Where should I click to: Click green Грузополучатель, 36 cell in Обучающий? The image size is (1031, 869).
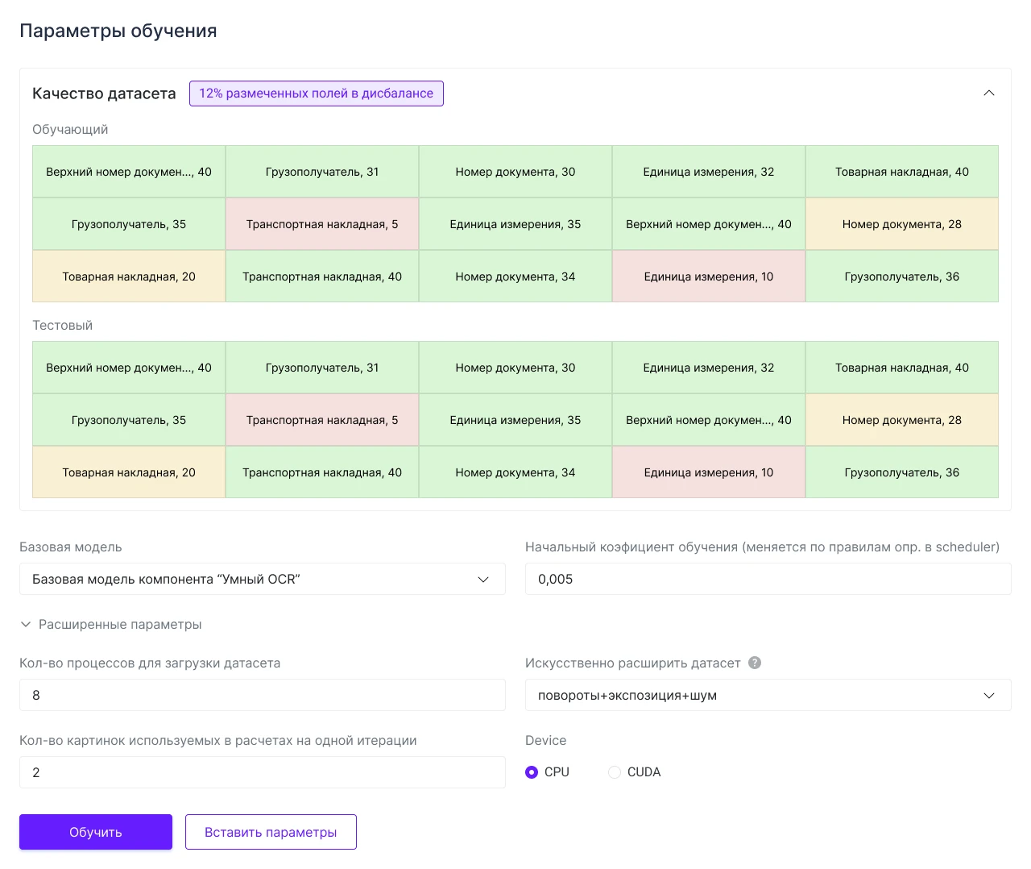click(902, 276)
